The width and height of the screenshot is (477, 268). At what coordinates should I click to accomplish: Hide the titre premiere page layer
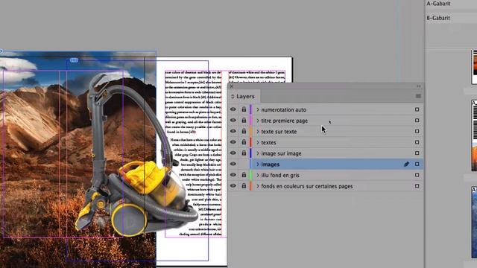point(233,121)
